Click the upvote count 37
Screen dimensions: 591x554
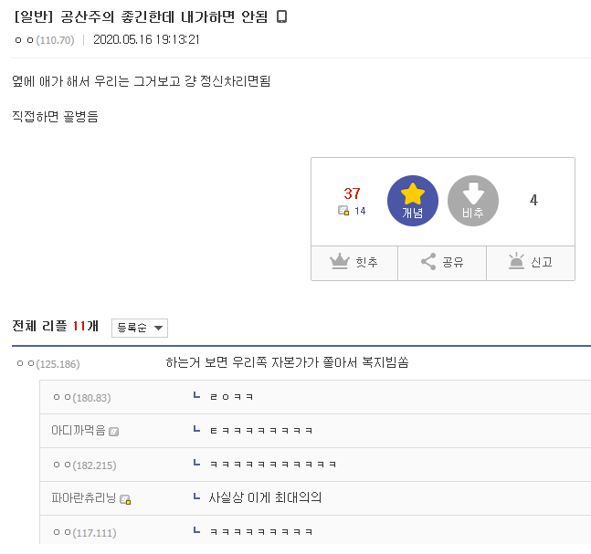pos(353,193)
